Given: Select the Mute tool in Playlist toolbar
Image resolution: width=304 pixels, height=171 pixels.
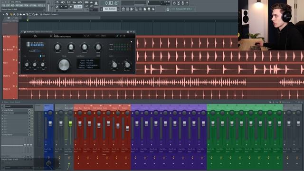Looking at the screenshot, I should point(21,15).
